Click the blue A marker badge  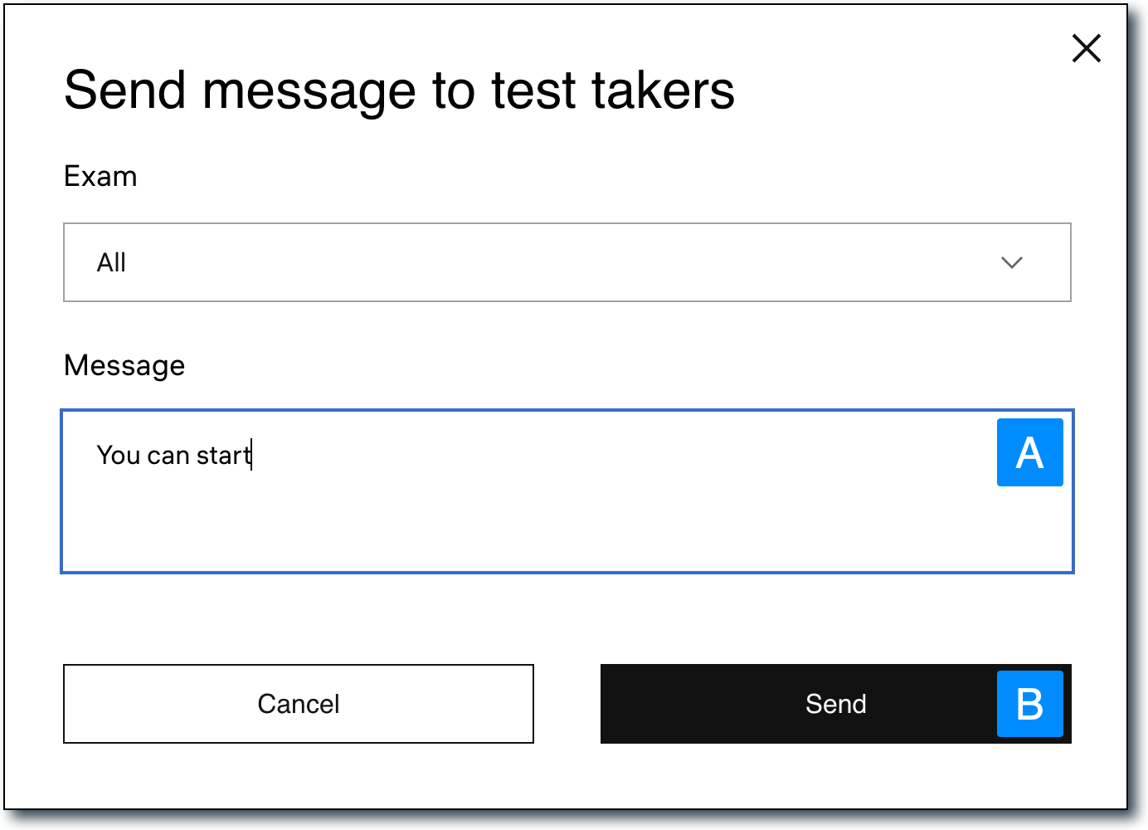tap(1029, 452)
